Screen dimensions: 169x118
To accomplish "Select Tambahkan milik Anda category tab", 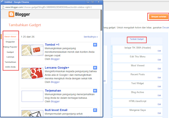I will click(x=10, y=64).
